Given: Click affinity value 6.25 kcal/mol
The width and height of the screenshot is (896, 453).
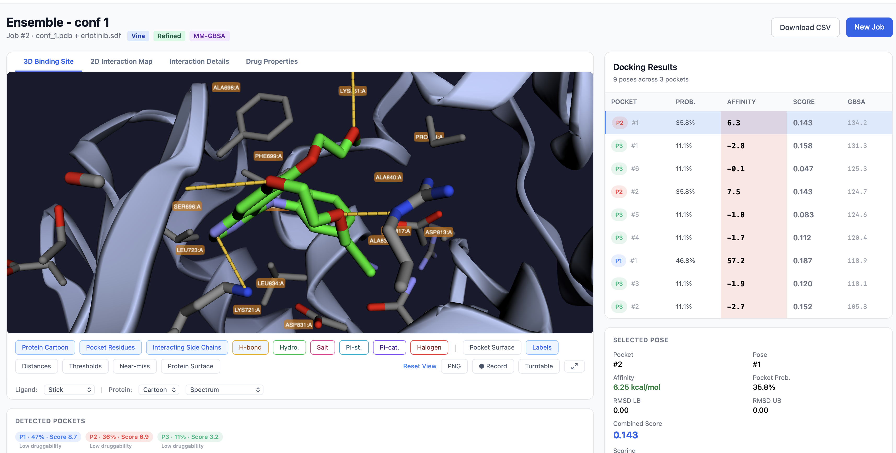Looking at the screenshot, I should pos(636,387).
